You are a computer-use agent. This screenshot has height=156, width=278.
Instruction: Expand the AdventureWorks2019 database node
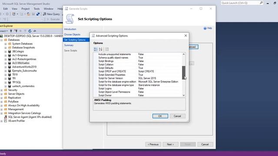[6, 67]
